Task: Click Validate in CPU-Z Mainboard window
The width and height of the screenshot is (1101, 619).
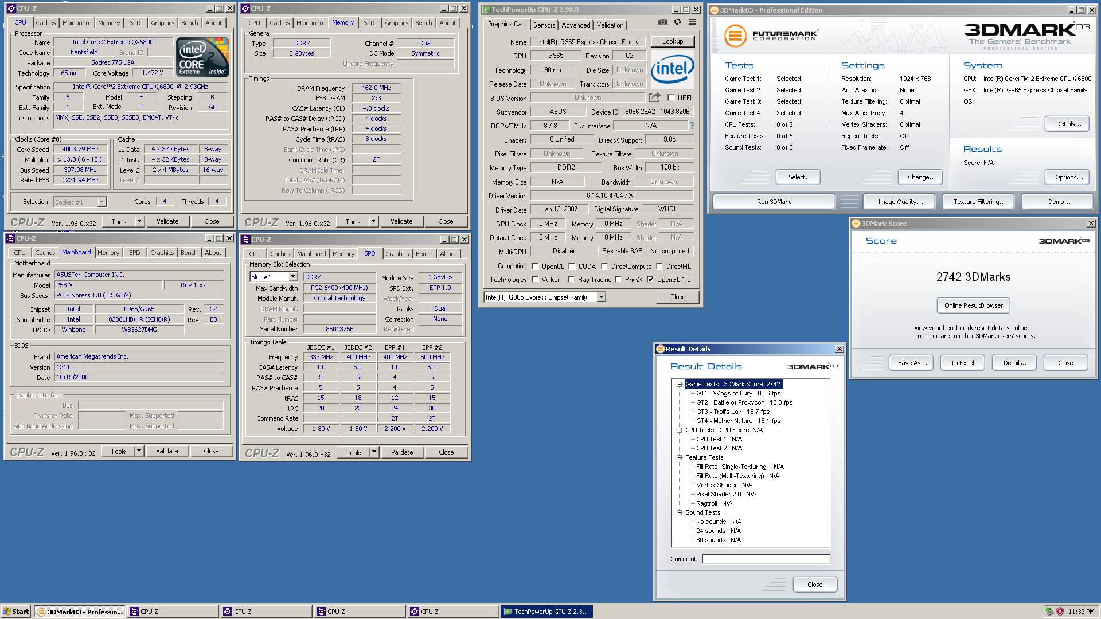Action: coord(167,451)
